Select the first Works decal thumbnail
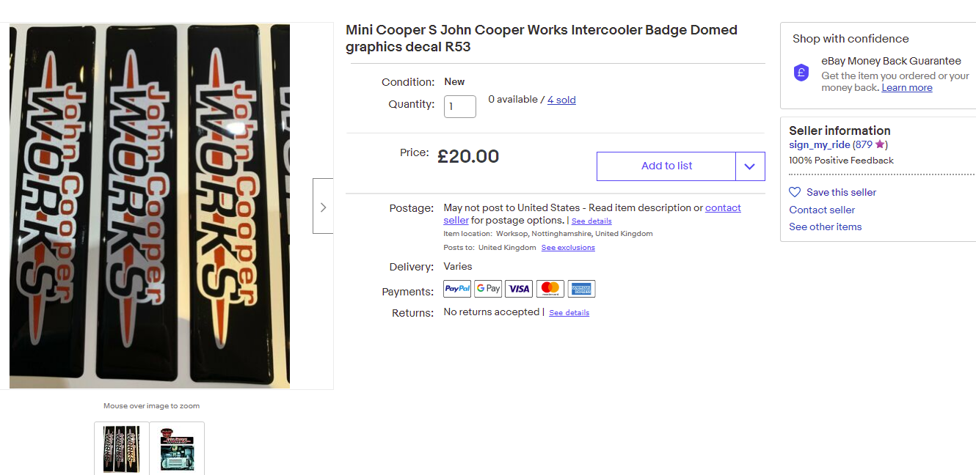Screen dimensions: 976x475 click(x=122, y=448)
